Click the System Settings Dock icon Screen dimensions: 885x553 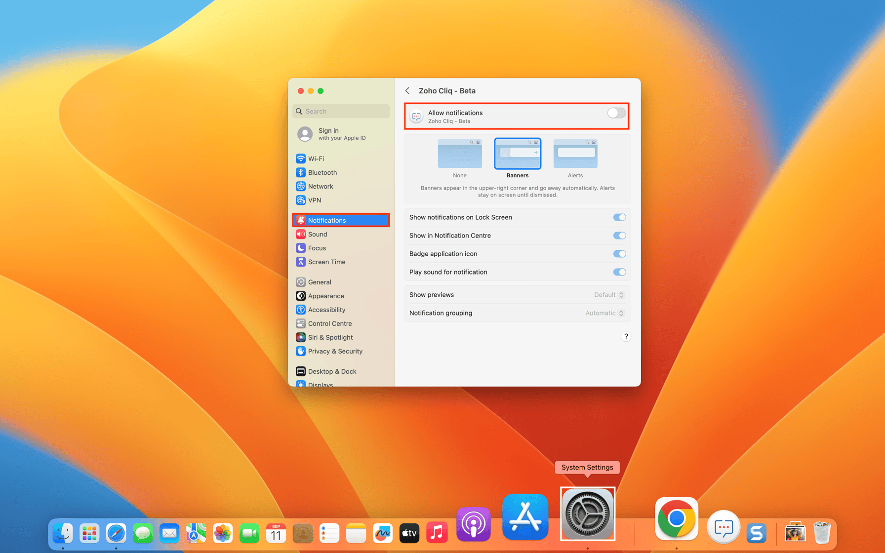(x=588, y=514)
